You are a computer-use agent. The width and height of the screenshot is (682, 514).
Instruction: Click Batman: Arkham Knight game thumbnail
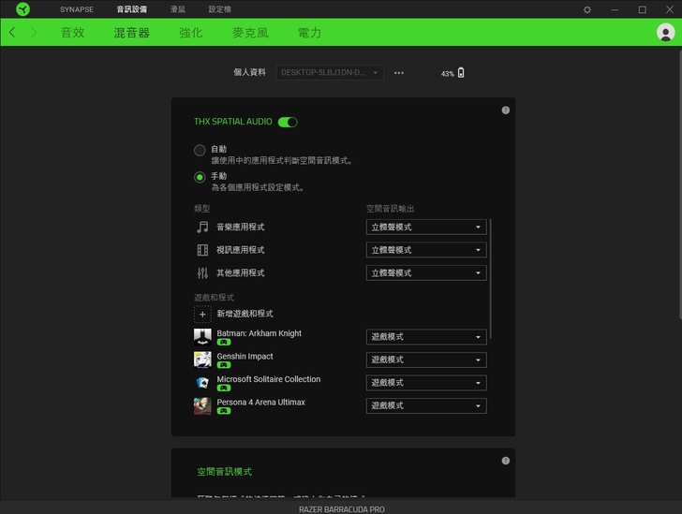coord(202,337)
